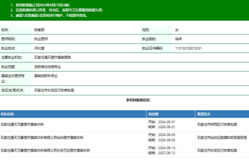Select the 石家庄美天医疗美容医院 institution text
Screen dimensions: 249x162
(x=53, y=57)
